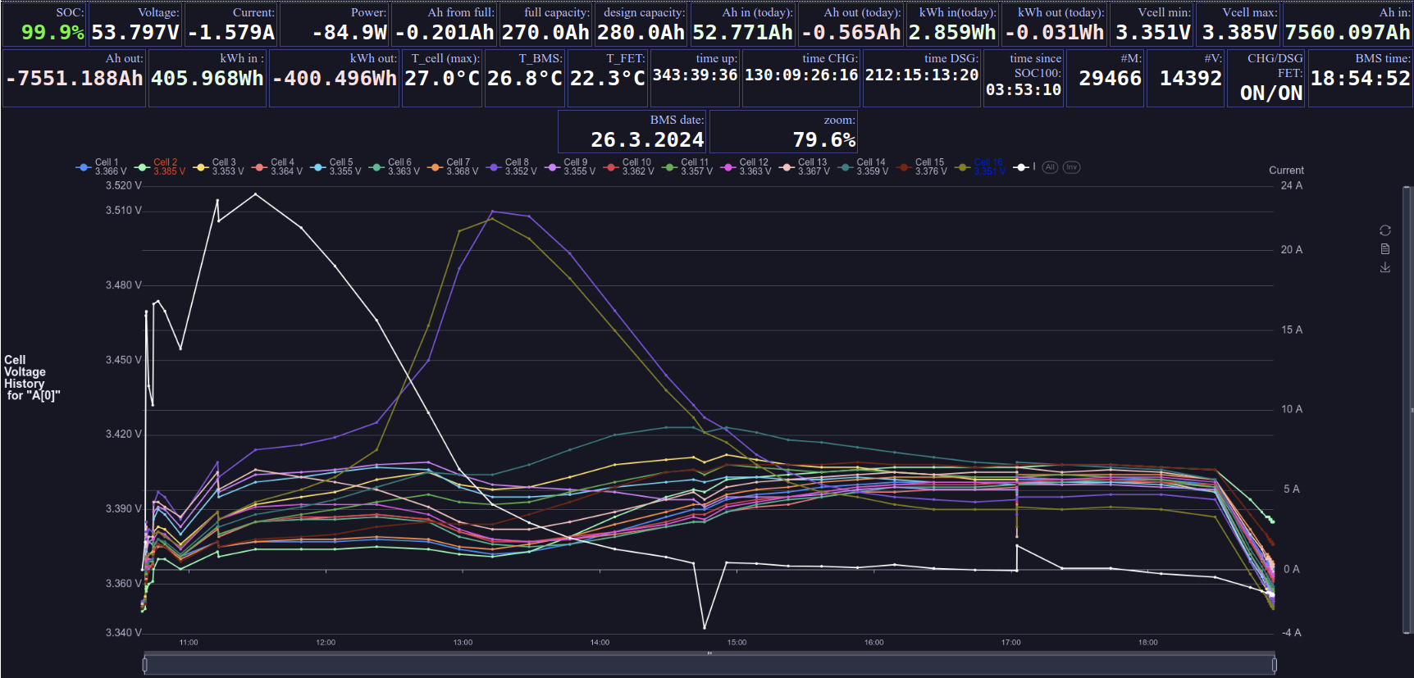Toggle Cell 2 series in legend
The height and width of the screenshot is (678, 1414).
coord(160,166)
